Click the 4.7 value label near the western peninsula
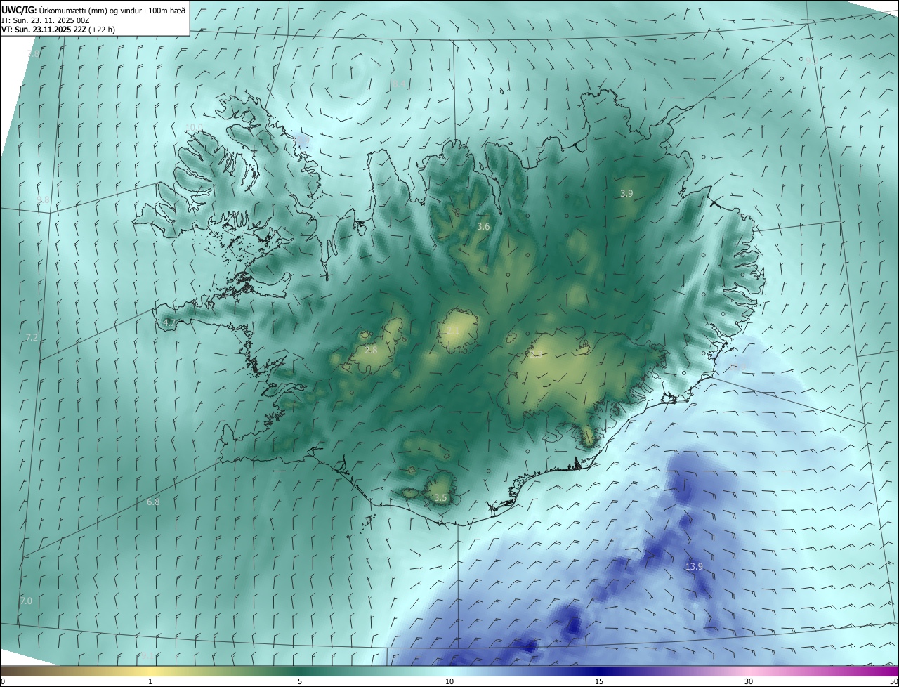This screenshot has width=899, height=687. coord(169,322)
